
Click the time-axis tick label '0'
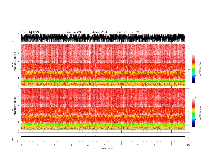(21, 145)
